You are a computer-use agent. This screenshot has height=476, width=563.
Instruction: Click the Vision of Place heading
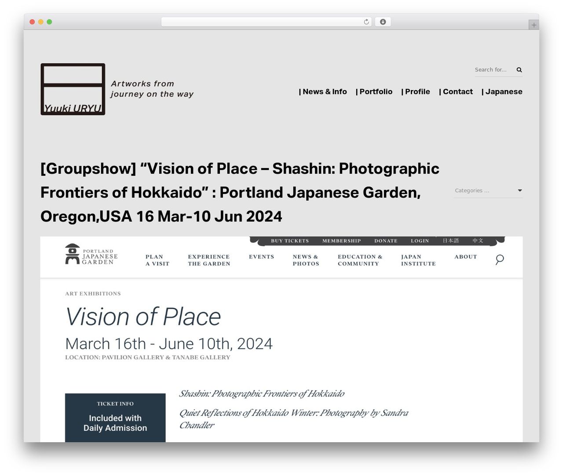[143, 317]
